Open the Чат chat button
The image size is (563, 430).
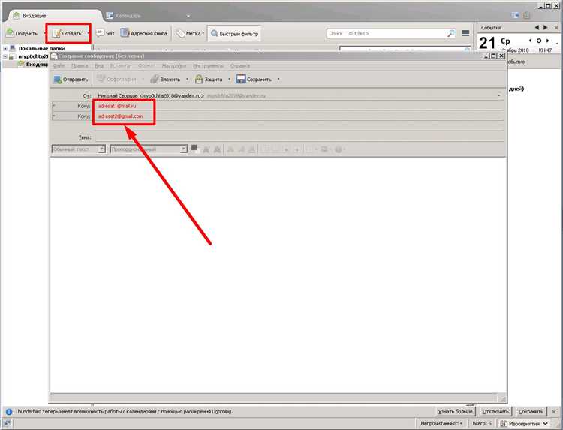105,33
